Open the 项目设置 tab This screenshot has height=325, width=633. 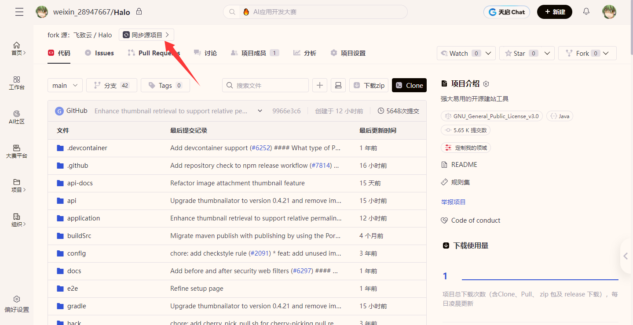coord(352,53)
